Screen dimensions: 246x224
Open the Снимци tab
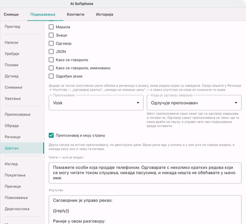pyautogui.click(x=11, y=15)
